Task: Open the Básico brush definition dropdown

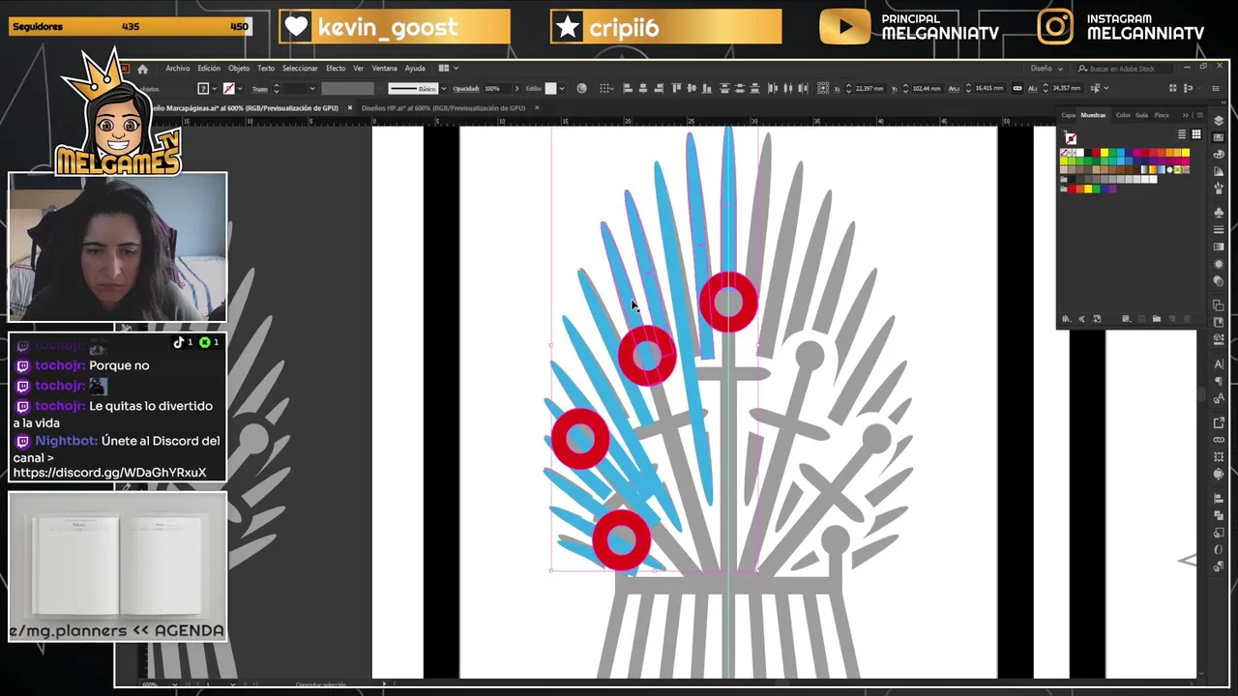Action: 444,89
